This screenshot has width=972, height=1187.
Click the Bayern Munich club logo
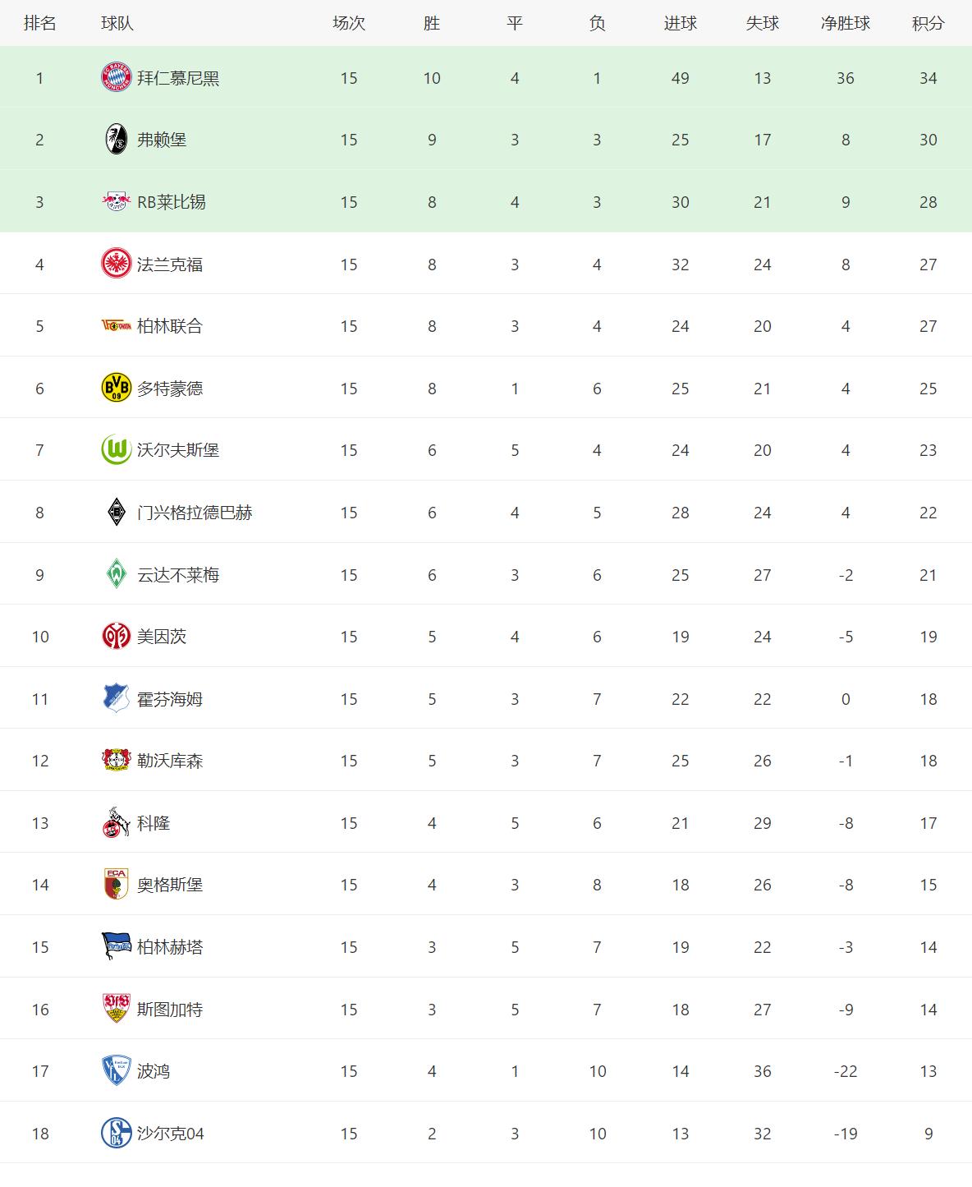coord(116,78)
